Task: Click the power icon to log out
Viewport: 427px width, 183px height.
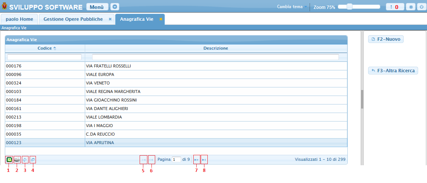Action: point(421,7)
